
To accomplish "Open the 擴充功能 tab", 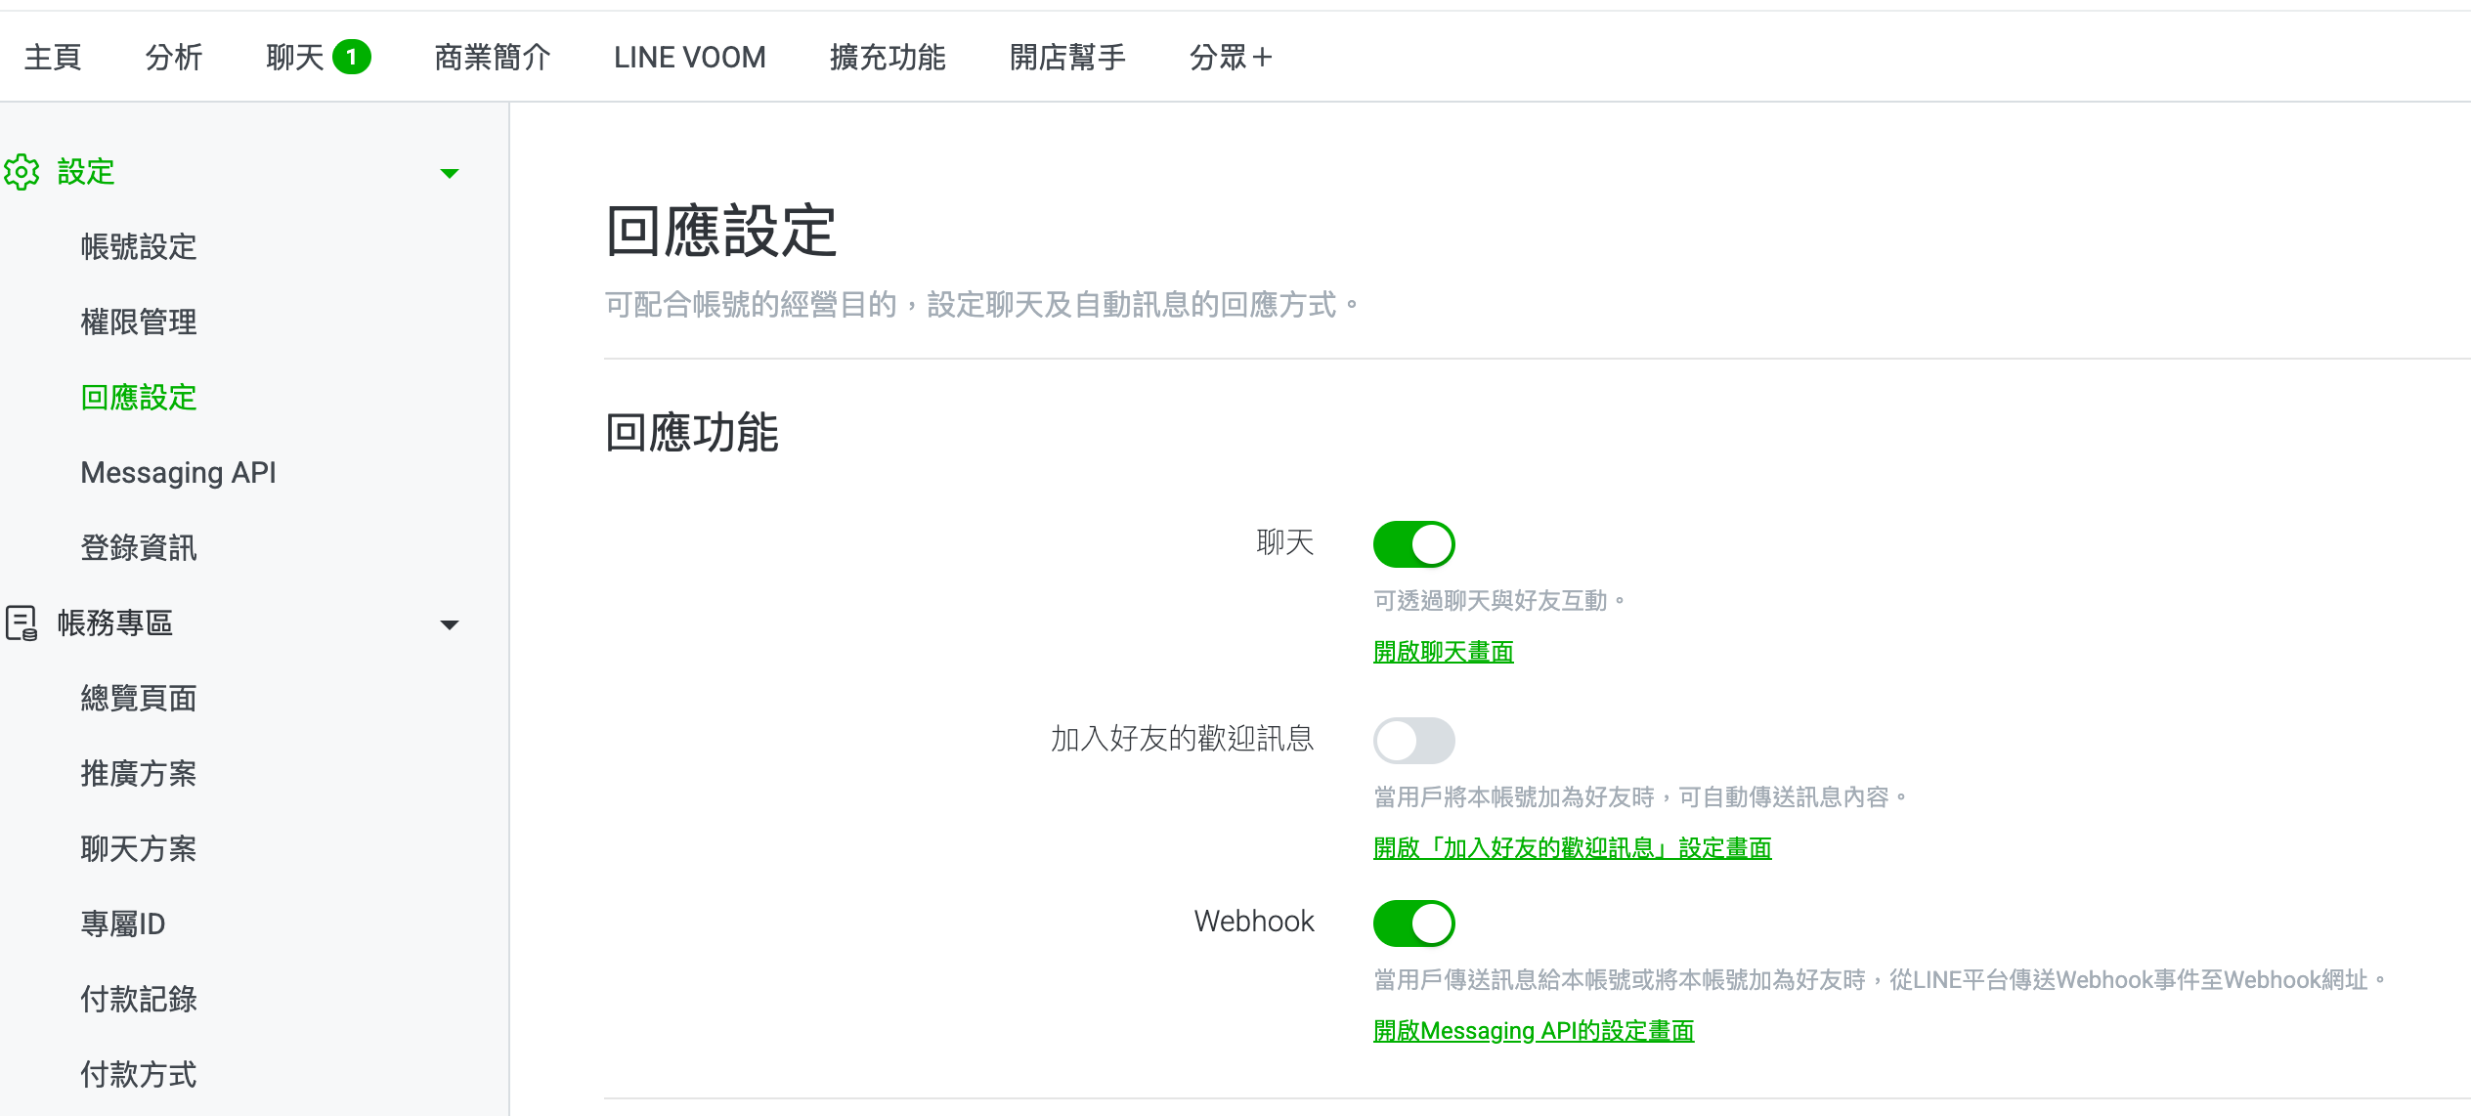I will click(x=887, y=58).
